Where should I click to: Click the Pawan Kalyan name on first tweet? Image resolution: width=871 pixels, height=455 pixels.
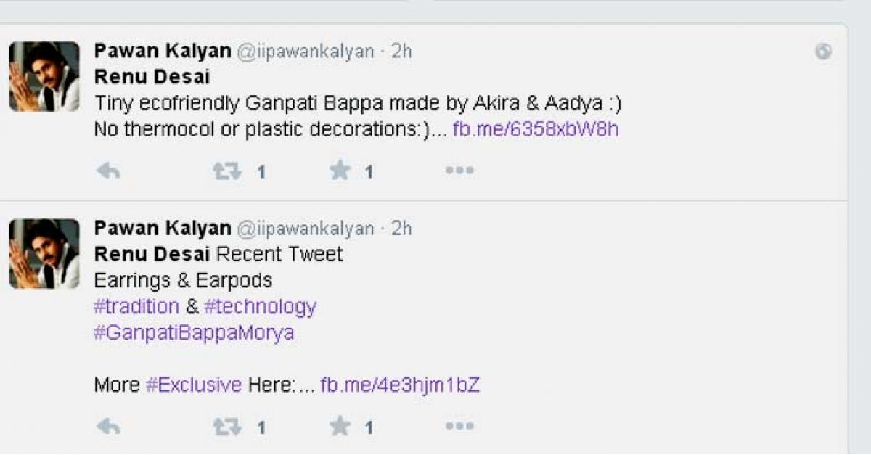pos(163,52)
